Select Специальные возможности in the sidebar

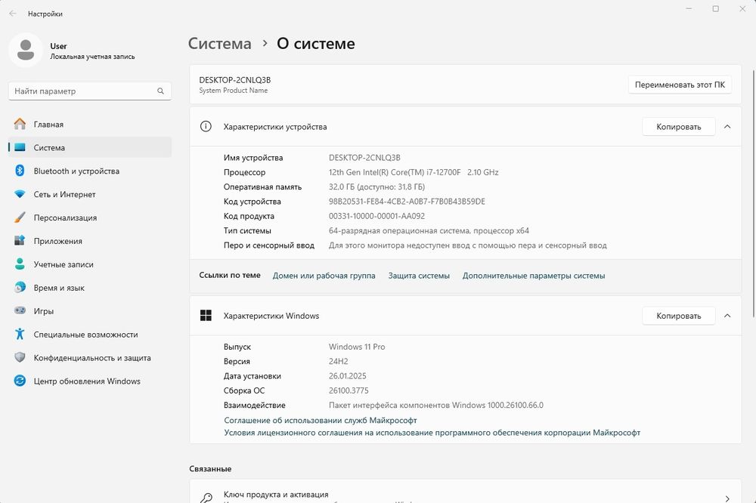85,335
